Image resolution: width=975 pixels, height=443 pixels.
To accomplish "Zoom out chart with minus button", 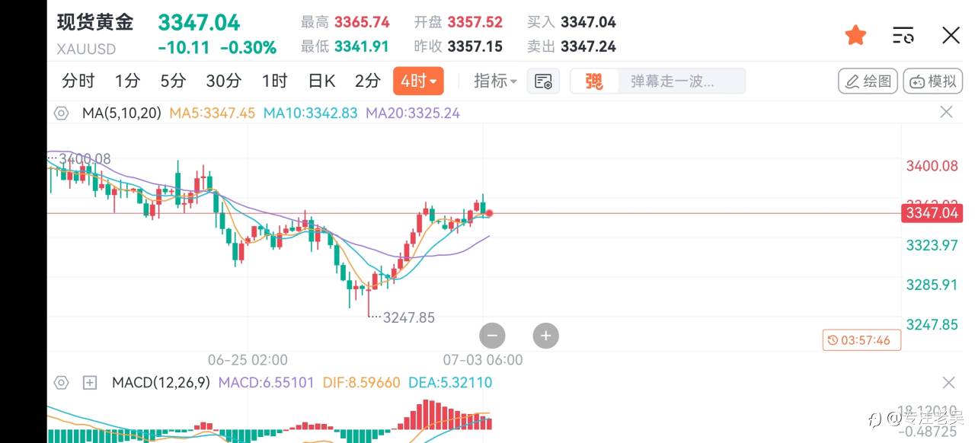I will 492,335.
